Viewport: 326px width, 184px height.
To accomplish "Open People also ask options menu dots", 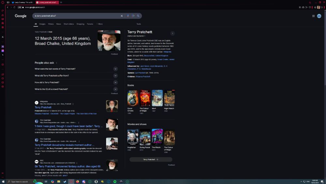I will click(x=56, y=63).
